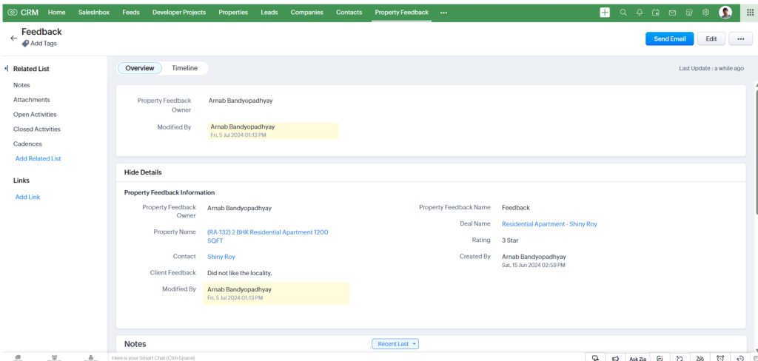Click the Add Tags tag icon
The image size is (758, 361).
[x=26, y=44]
